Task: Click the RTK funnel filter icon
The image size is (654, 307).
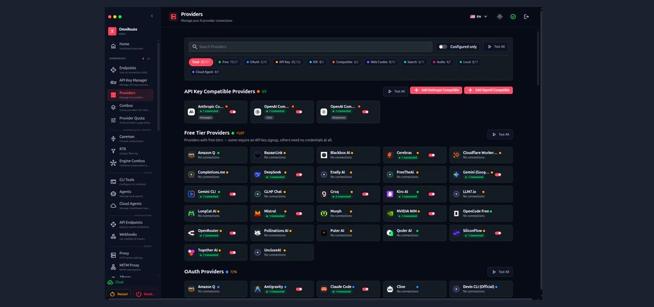Action: 113,151
